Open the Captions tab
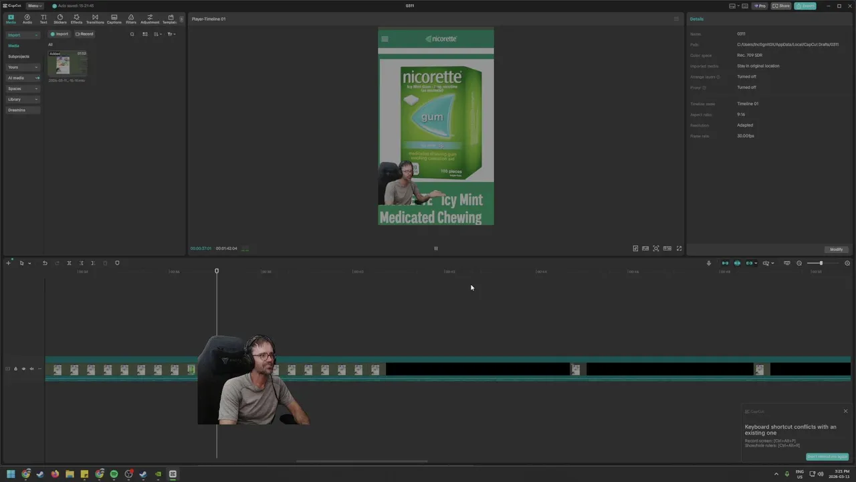Screen dimensions: 856x482 (x=114, y=19)
